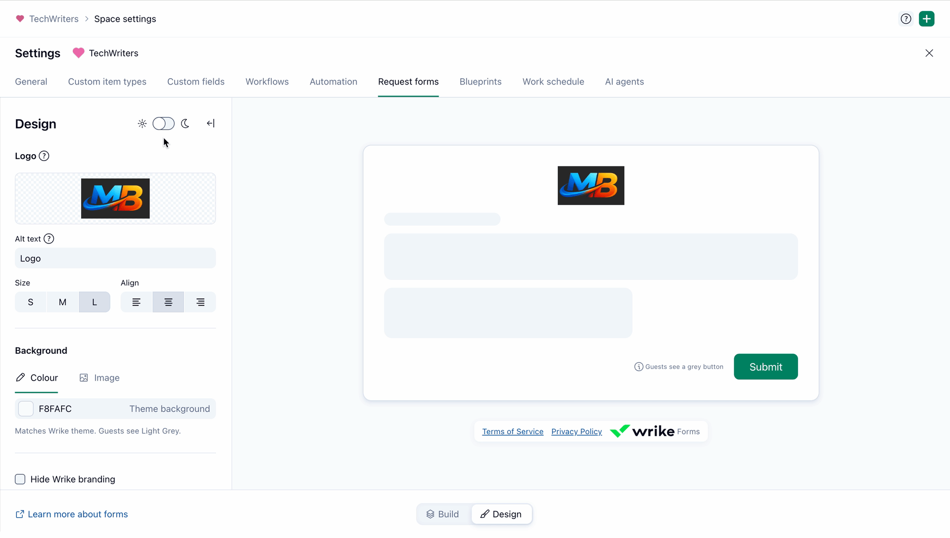Align logo to the left

136,302
